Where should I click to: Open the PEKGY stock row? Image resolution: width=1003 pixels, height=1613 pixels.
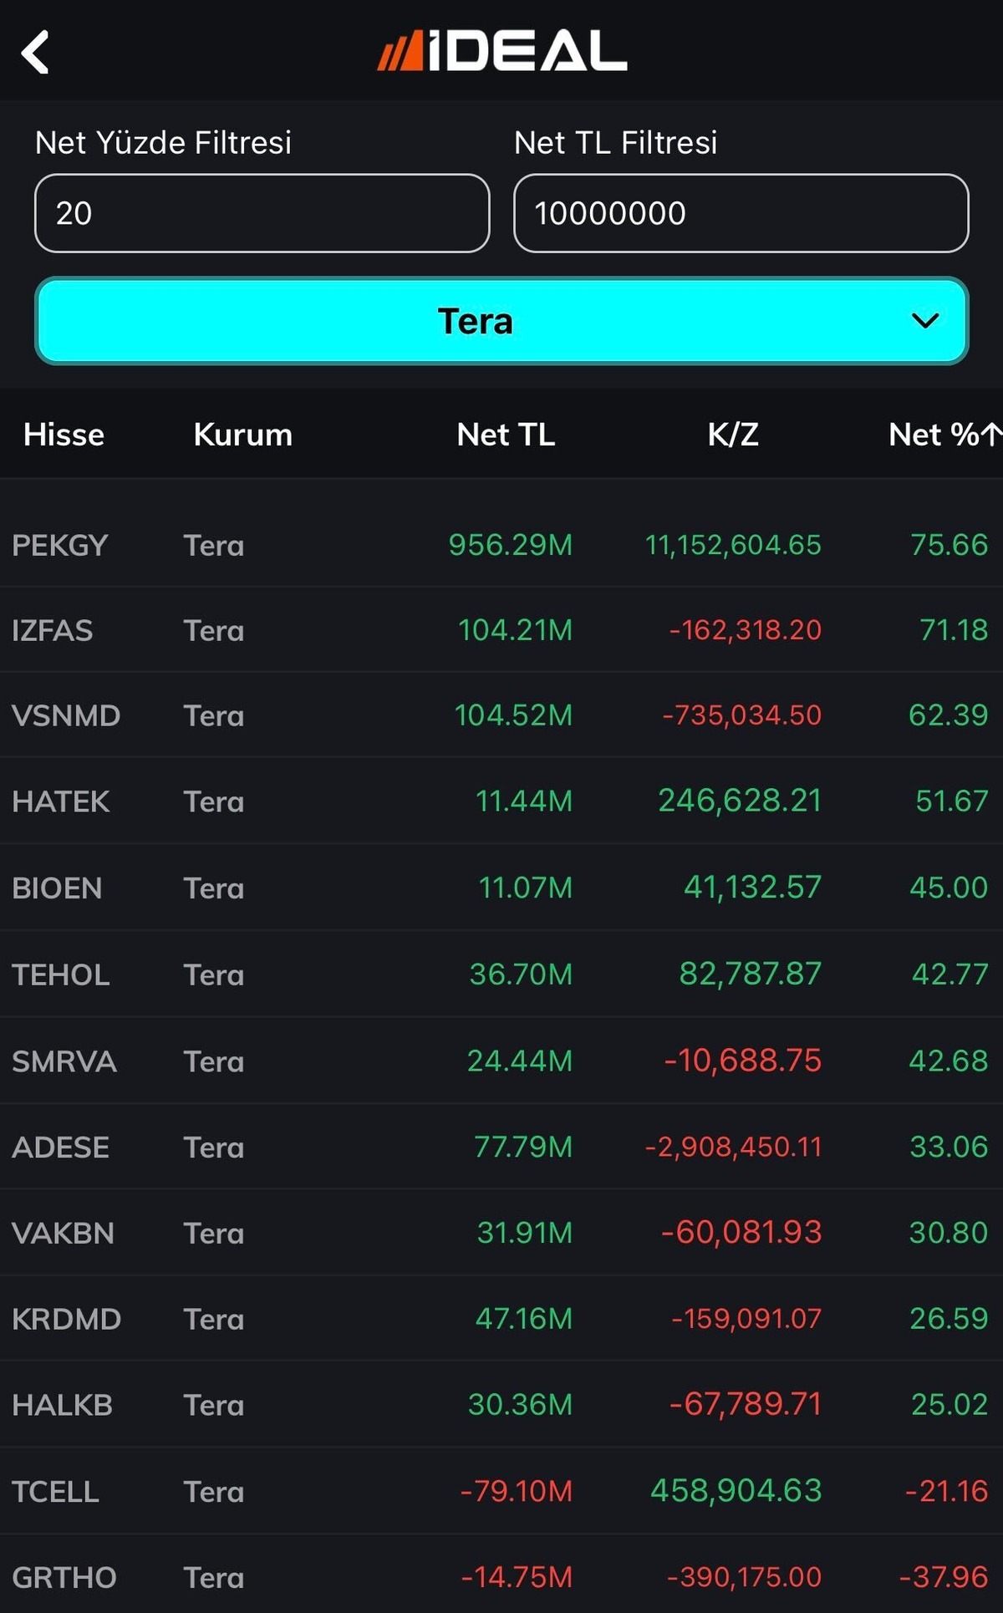(501, 545)
